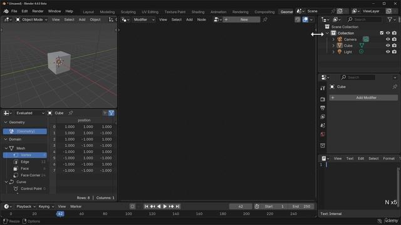Pin the Cube in properties editor
401x225 pixels.
(395, 87)
